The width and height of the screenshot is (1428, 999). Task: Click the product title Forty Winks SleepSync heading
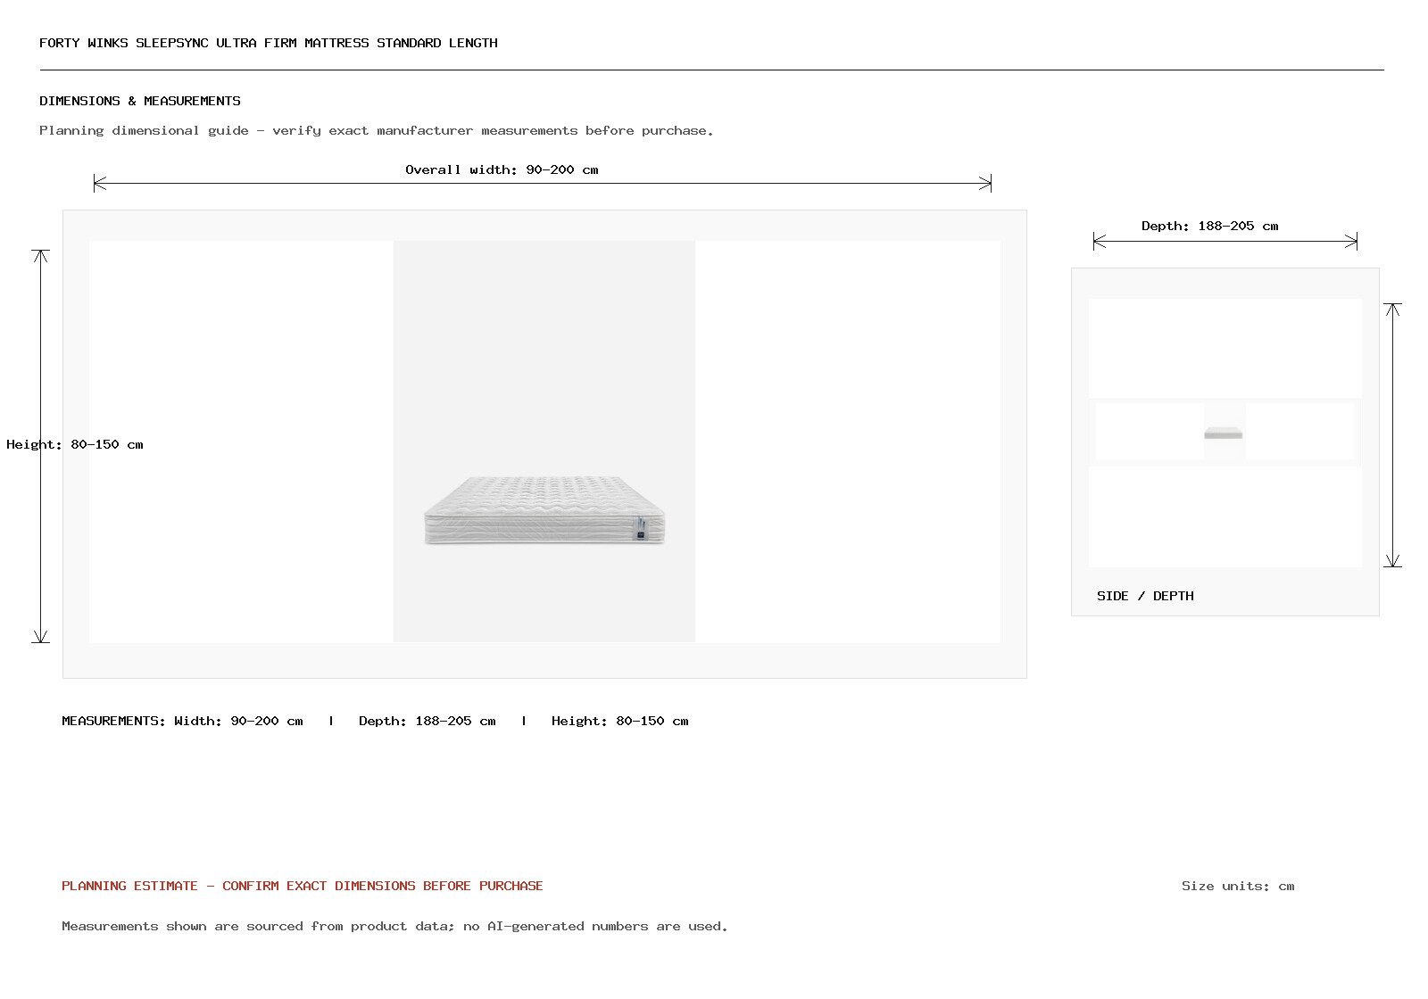coord(269,43)
